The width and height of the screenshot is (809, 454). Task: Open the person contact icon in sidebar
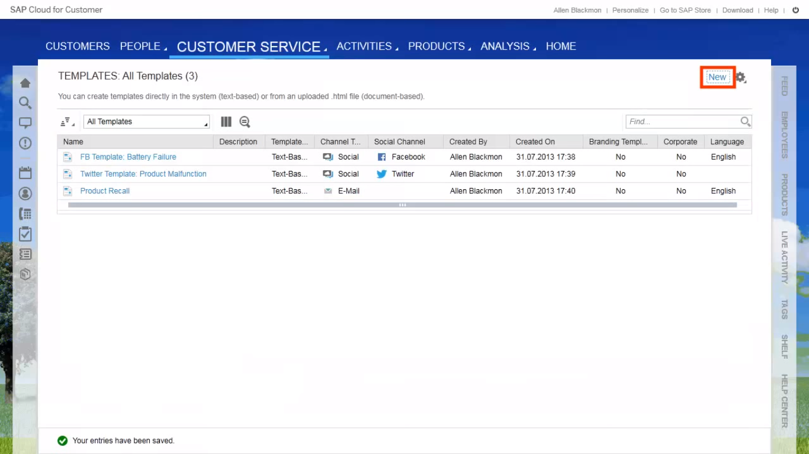tap(25, 193)
